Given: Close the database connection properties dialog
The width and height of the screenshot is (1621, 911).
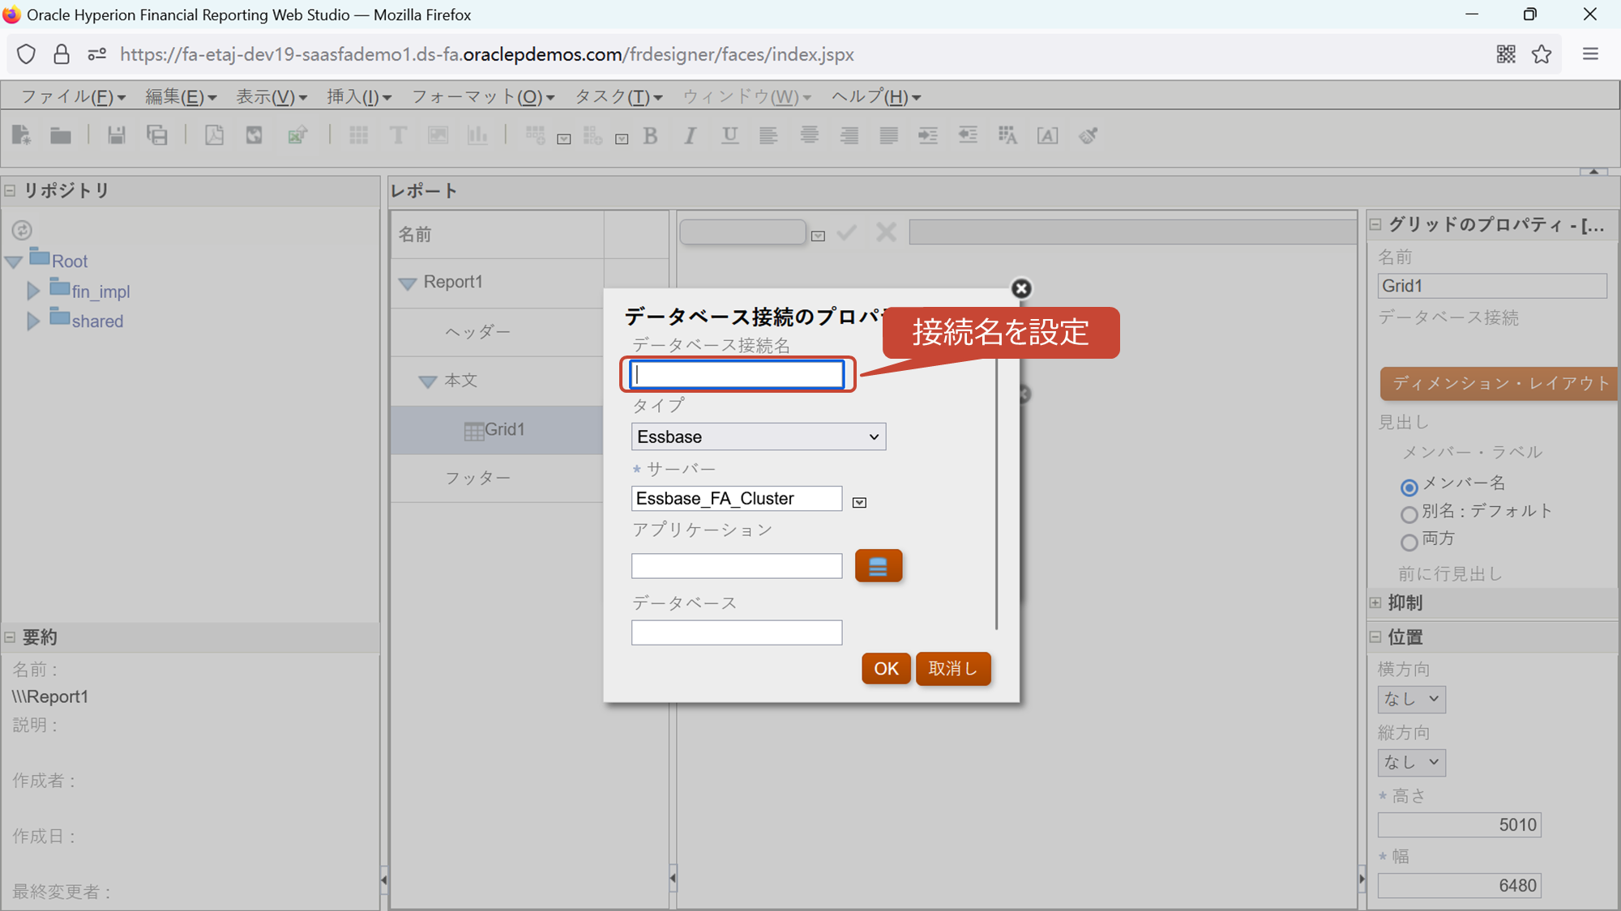Looking at the screenshot, I should tap(1020, 288).
